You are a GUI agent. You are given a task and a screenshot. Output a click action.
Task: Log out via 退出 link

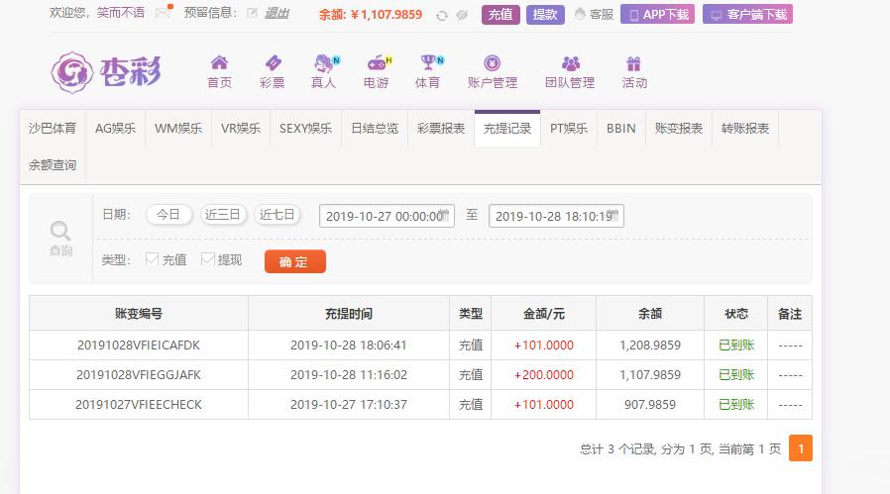pyautogui.click(x=277, y=13)
